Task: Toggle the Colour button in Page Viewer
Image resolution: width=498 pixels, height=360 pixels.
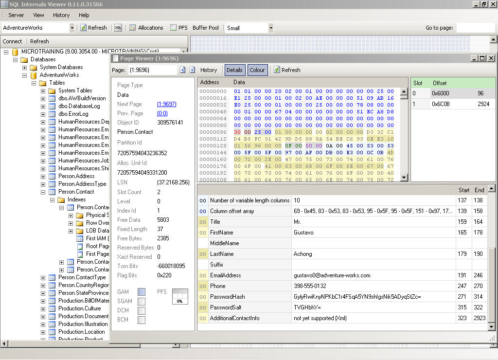Action: [x=257, y=70]
